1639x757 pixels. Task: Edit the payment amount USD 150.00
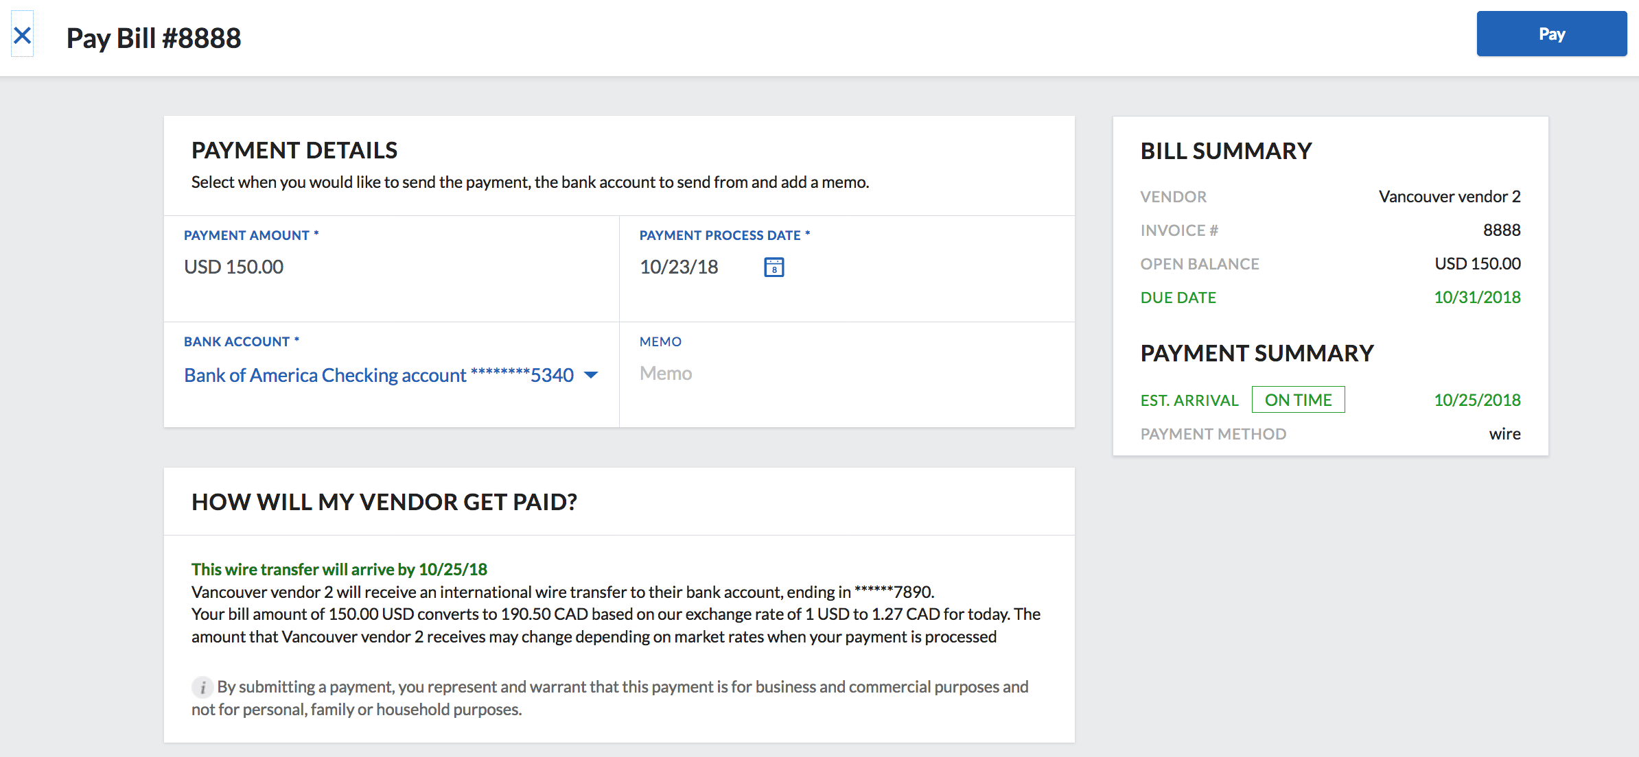click(234, 267)
